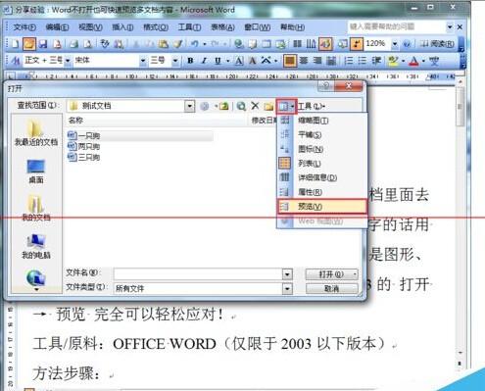Open 桌面 desktop in places bar

click(x=36, y=171)
